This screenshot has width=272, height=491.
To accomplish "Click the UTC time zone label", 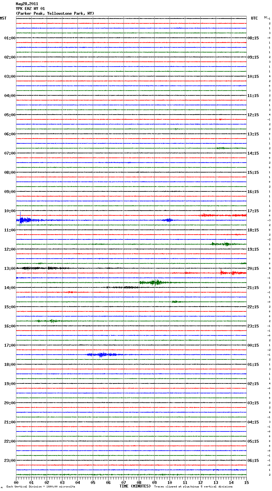I will [254, 18].
